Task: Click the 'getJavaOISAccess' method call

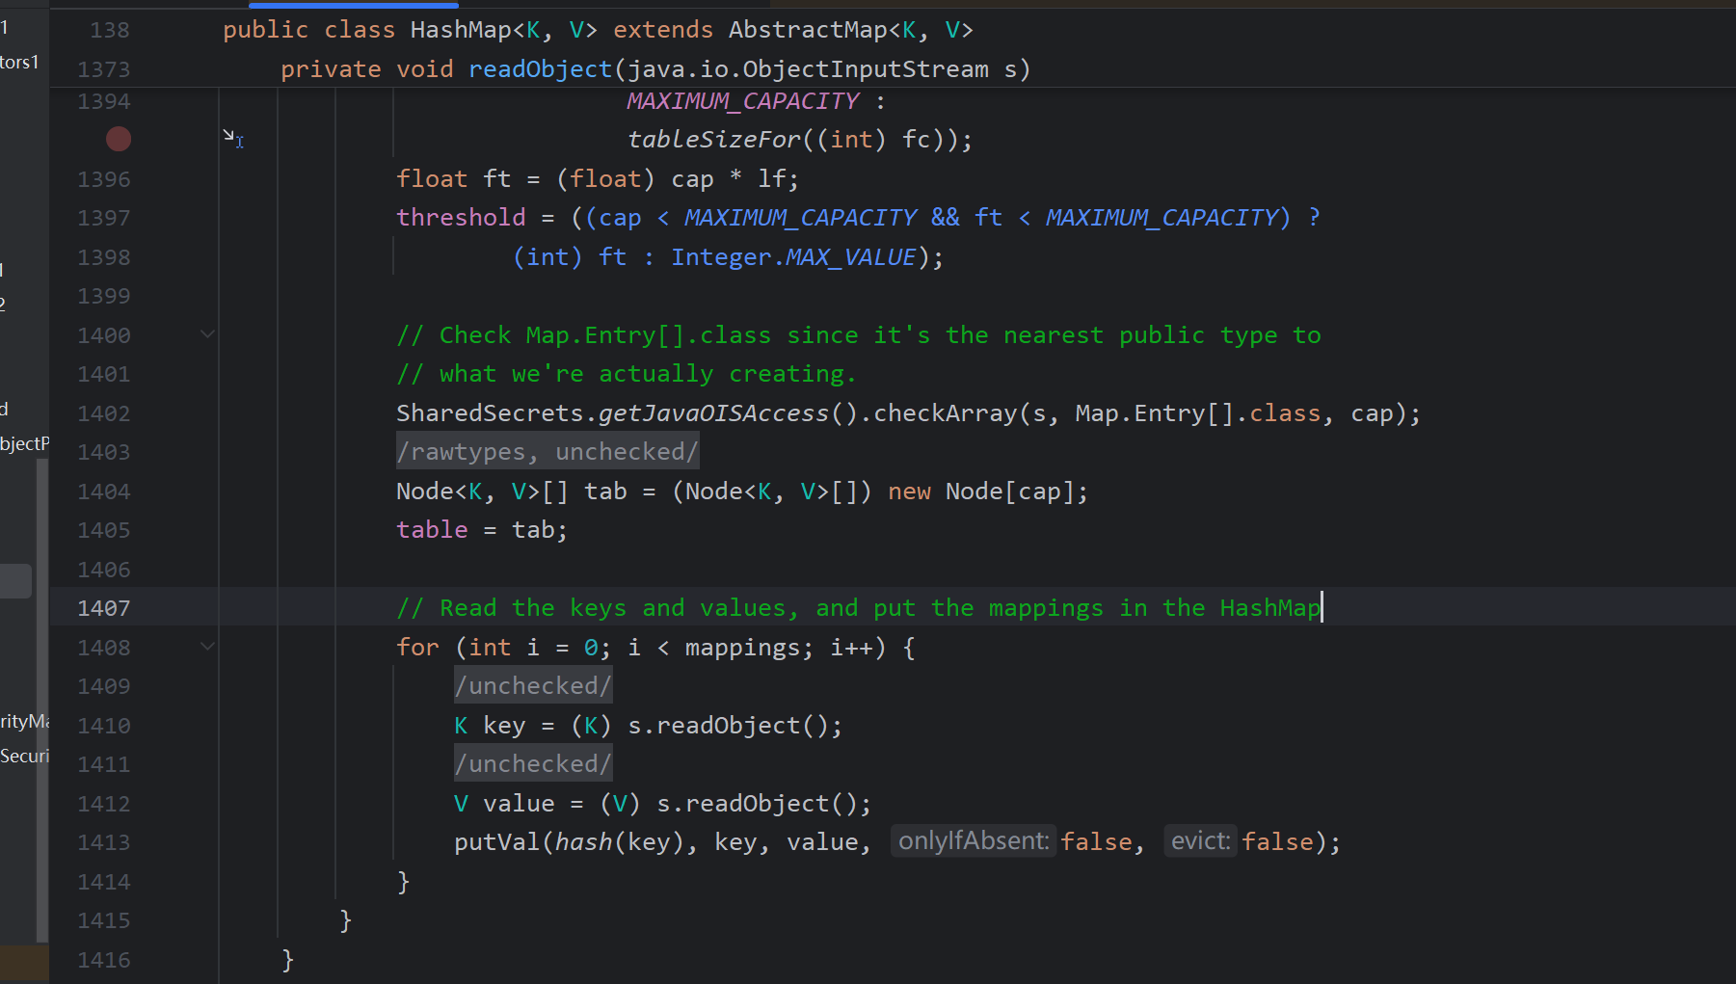Action: [x=714, y=413]
